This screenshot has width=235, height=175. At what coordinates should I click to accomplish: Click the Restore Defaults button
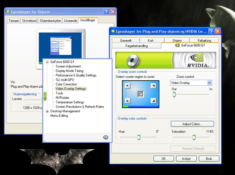point(193,149)
